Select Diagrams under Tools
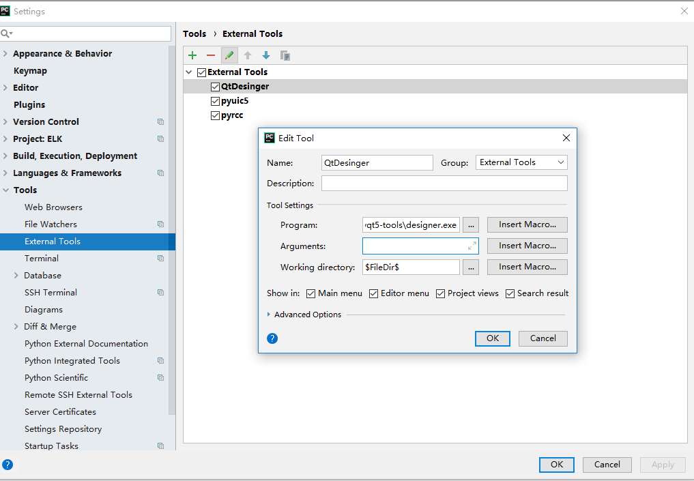This screenshot has width=694, height=481. [x=44, y=310]
